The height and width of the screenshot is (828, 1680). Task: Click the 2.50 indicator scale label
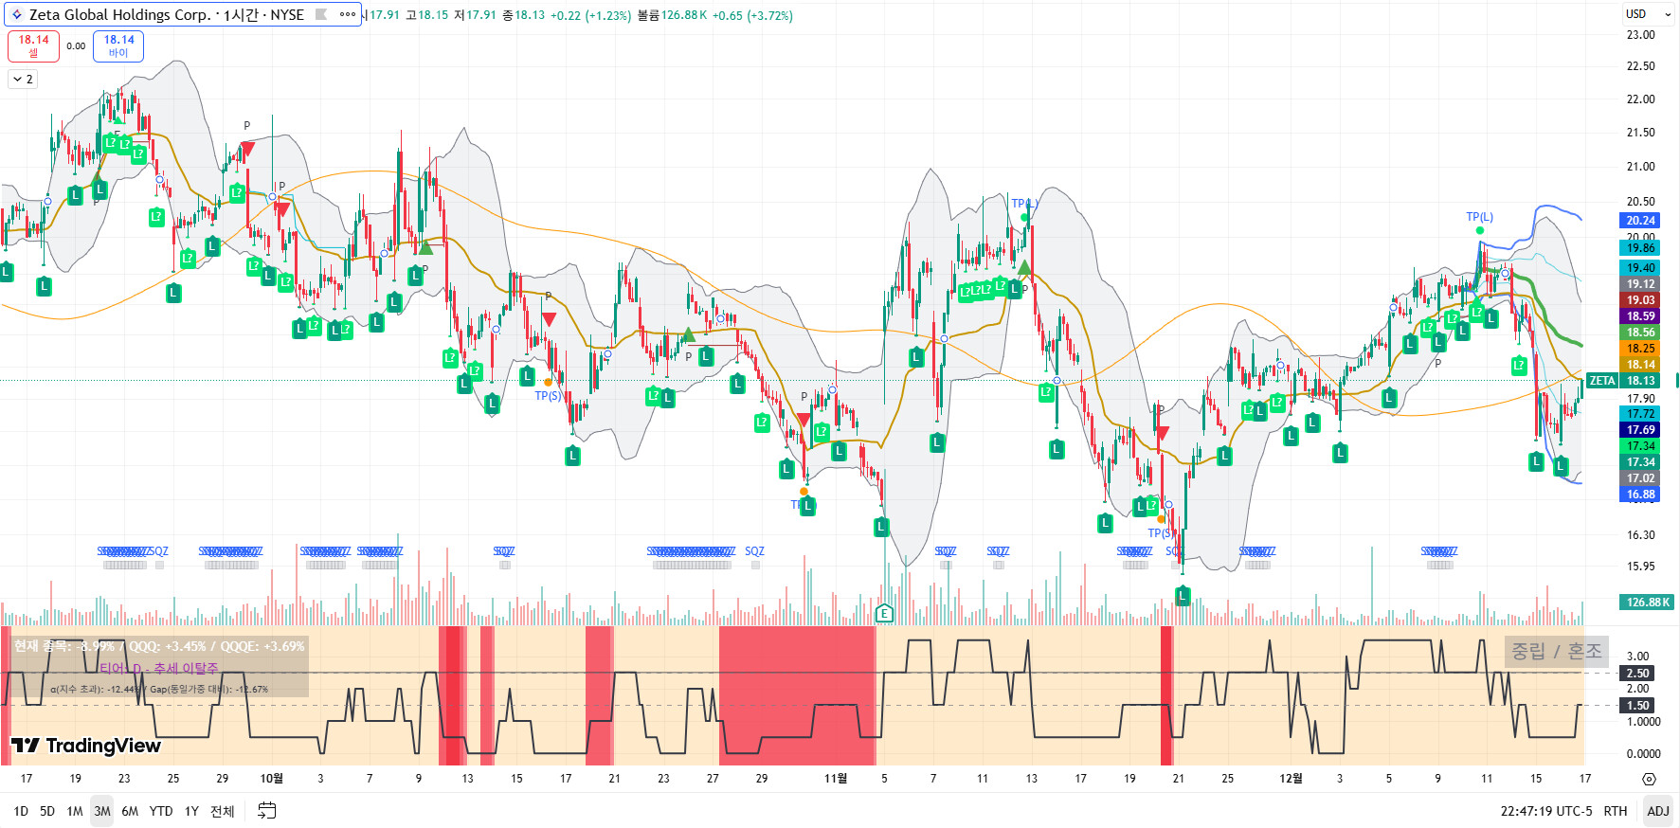(x=1638, y=674)
